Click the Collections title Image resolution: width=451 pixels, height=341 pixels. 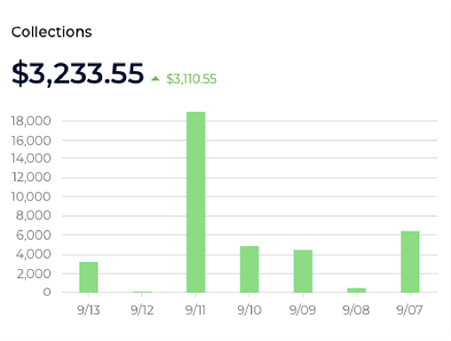click(51, 32)
